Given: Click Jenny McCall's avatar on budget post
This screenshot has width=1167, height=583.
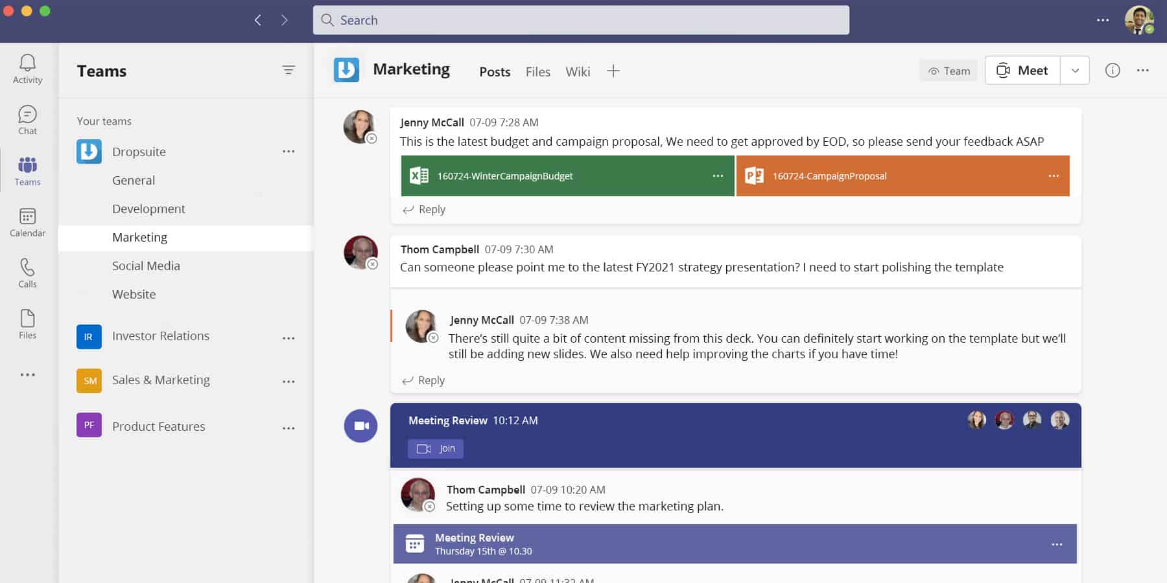Looking at the screenshot, I should coord(360,126).
